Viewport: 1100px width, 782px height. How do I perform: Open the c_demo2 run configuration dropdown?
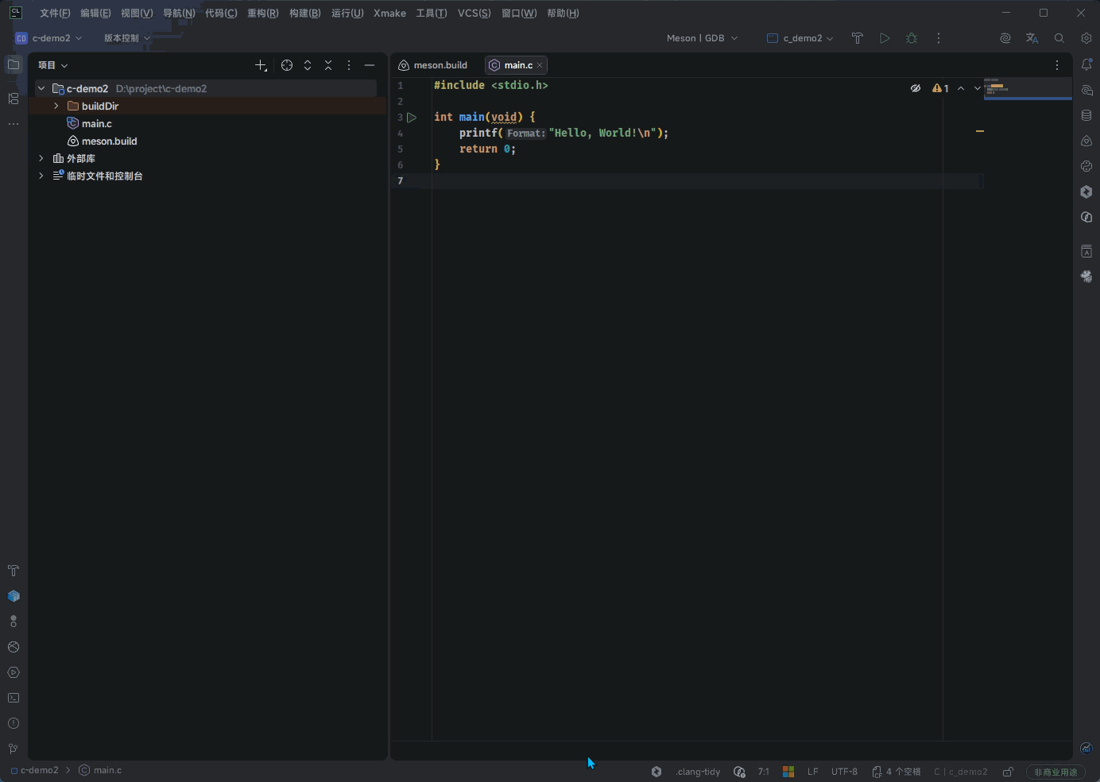click(x=800, y=38)
